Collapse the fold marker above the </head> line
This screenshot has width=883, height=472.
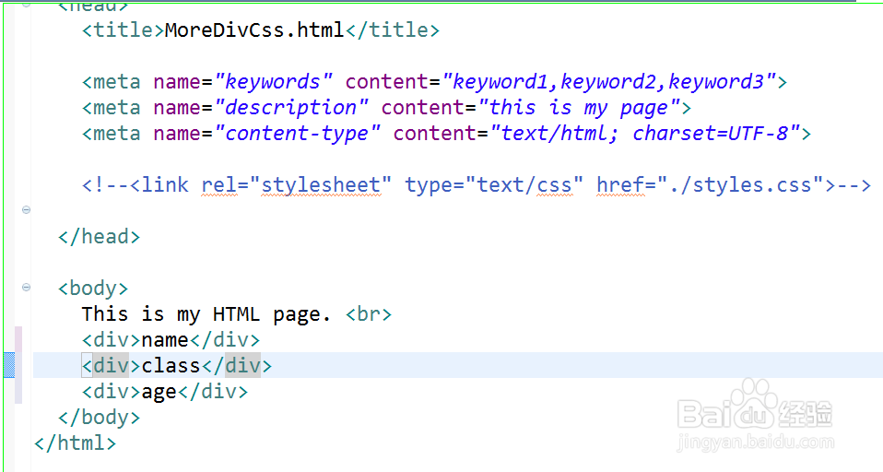[26, 209]
